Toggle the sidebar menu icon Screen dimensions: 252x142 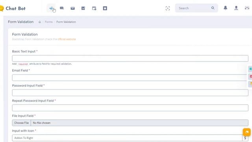51,8
